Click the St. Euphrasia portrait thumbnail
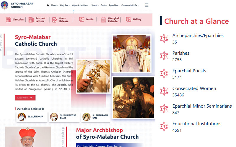The width and height of the screenshot is (236, 147). coord(86,117)
